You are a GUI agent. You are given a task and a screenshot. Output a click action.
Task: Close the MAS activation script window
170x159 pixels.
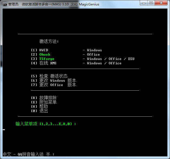pyautogui.click(x=161, y=3)
